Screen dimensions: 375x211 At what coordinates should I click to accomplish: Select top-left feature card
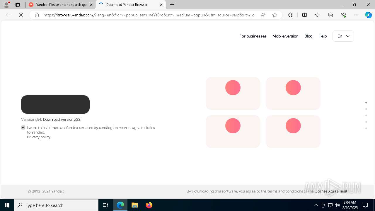[x=233, y=93]
